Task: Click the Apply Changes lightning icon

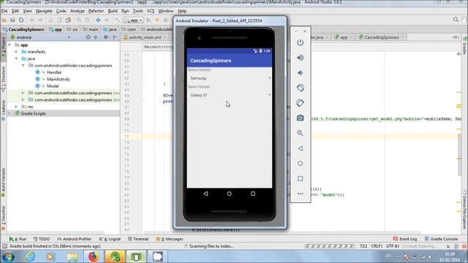Action: click(157, 20)
